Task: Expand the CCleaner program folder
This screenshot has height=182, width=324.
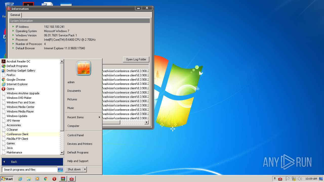Action: [x=12, y=130]
